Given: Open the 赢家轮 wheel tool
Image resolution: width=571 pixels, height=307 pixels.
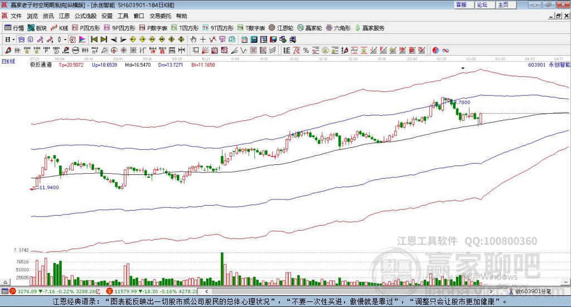Looking at the screenshot, I should [309, 28].
